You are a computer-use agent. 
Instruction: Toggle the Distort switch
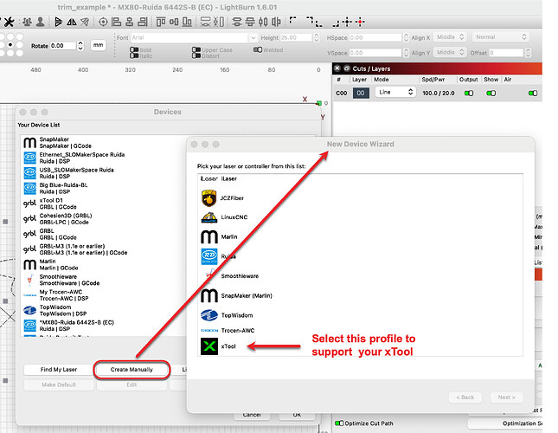click(196, 55)
